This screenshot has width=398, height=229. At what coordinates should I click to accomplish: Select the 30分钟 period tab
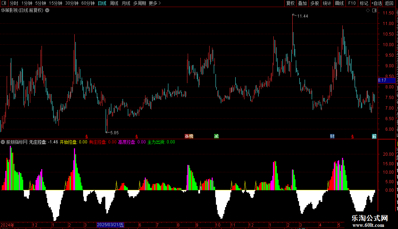point(72,3)
